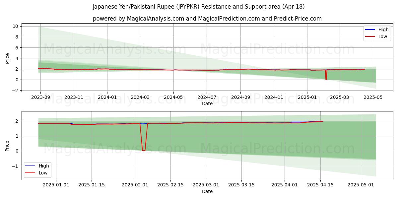Image resolution: width=398 pixels, height=199 pixels.
Task: Click the '2024-01' date tick label
Action: (x=107, y=98)
